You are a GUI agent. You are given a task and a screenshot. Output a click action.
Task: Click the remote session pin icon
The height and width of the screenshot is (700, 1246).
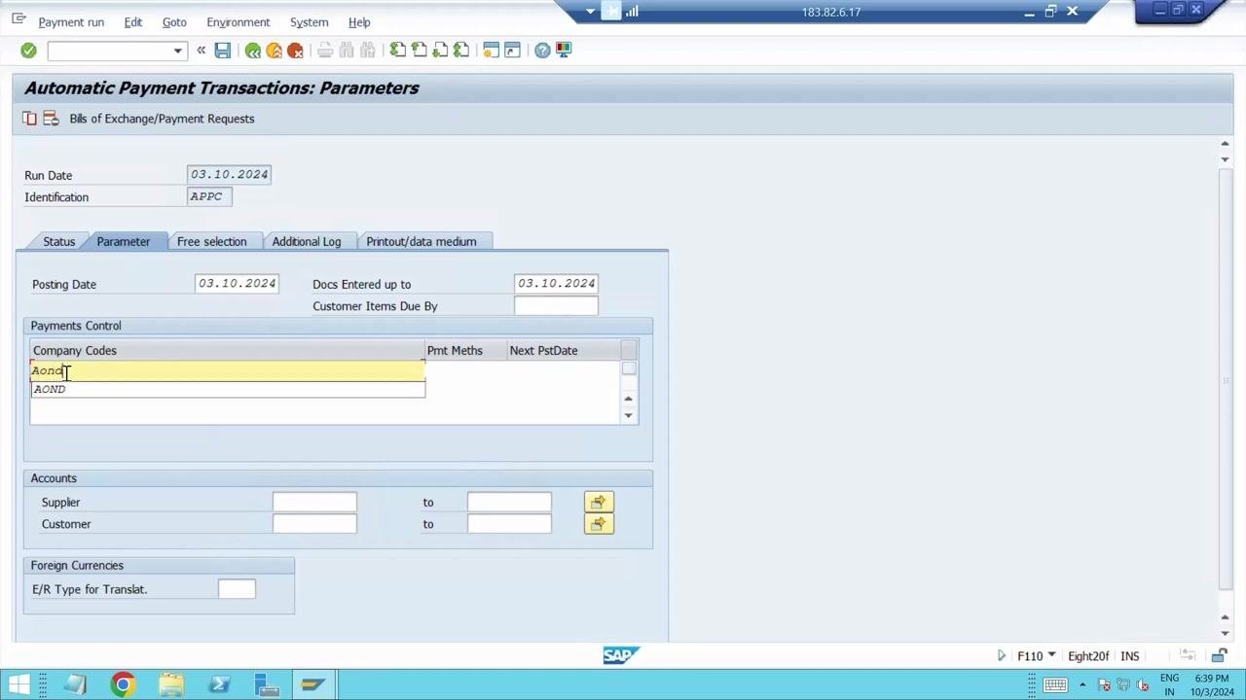click(x=610, y=12)
